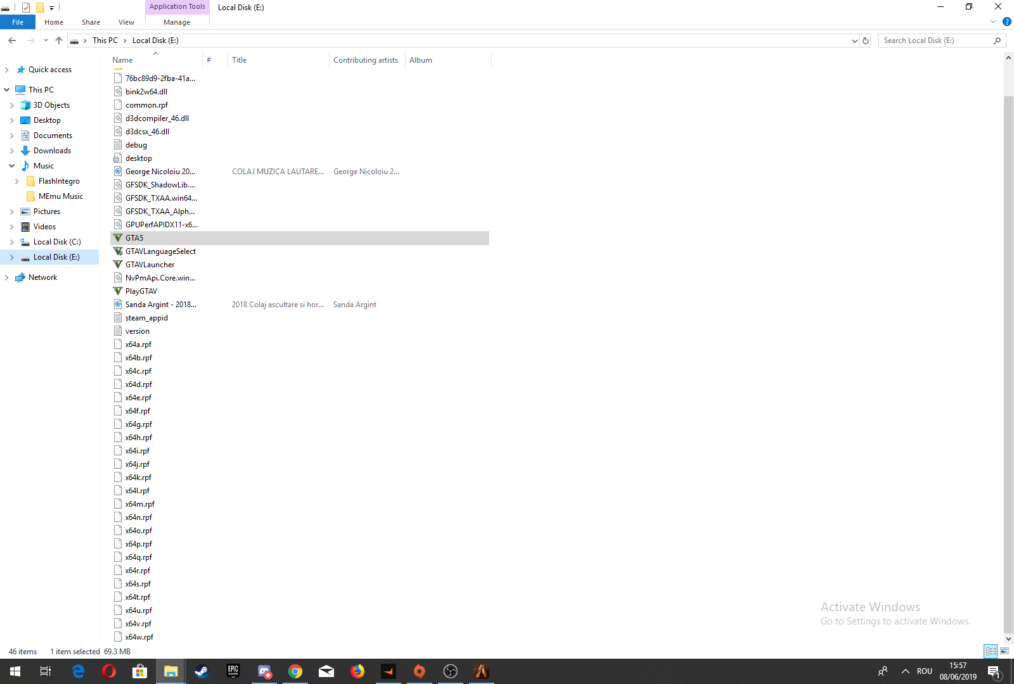The image size is (1014, 684).
Task: Click the scrollbar down arrow
Action: 1008,638
